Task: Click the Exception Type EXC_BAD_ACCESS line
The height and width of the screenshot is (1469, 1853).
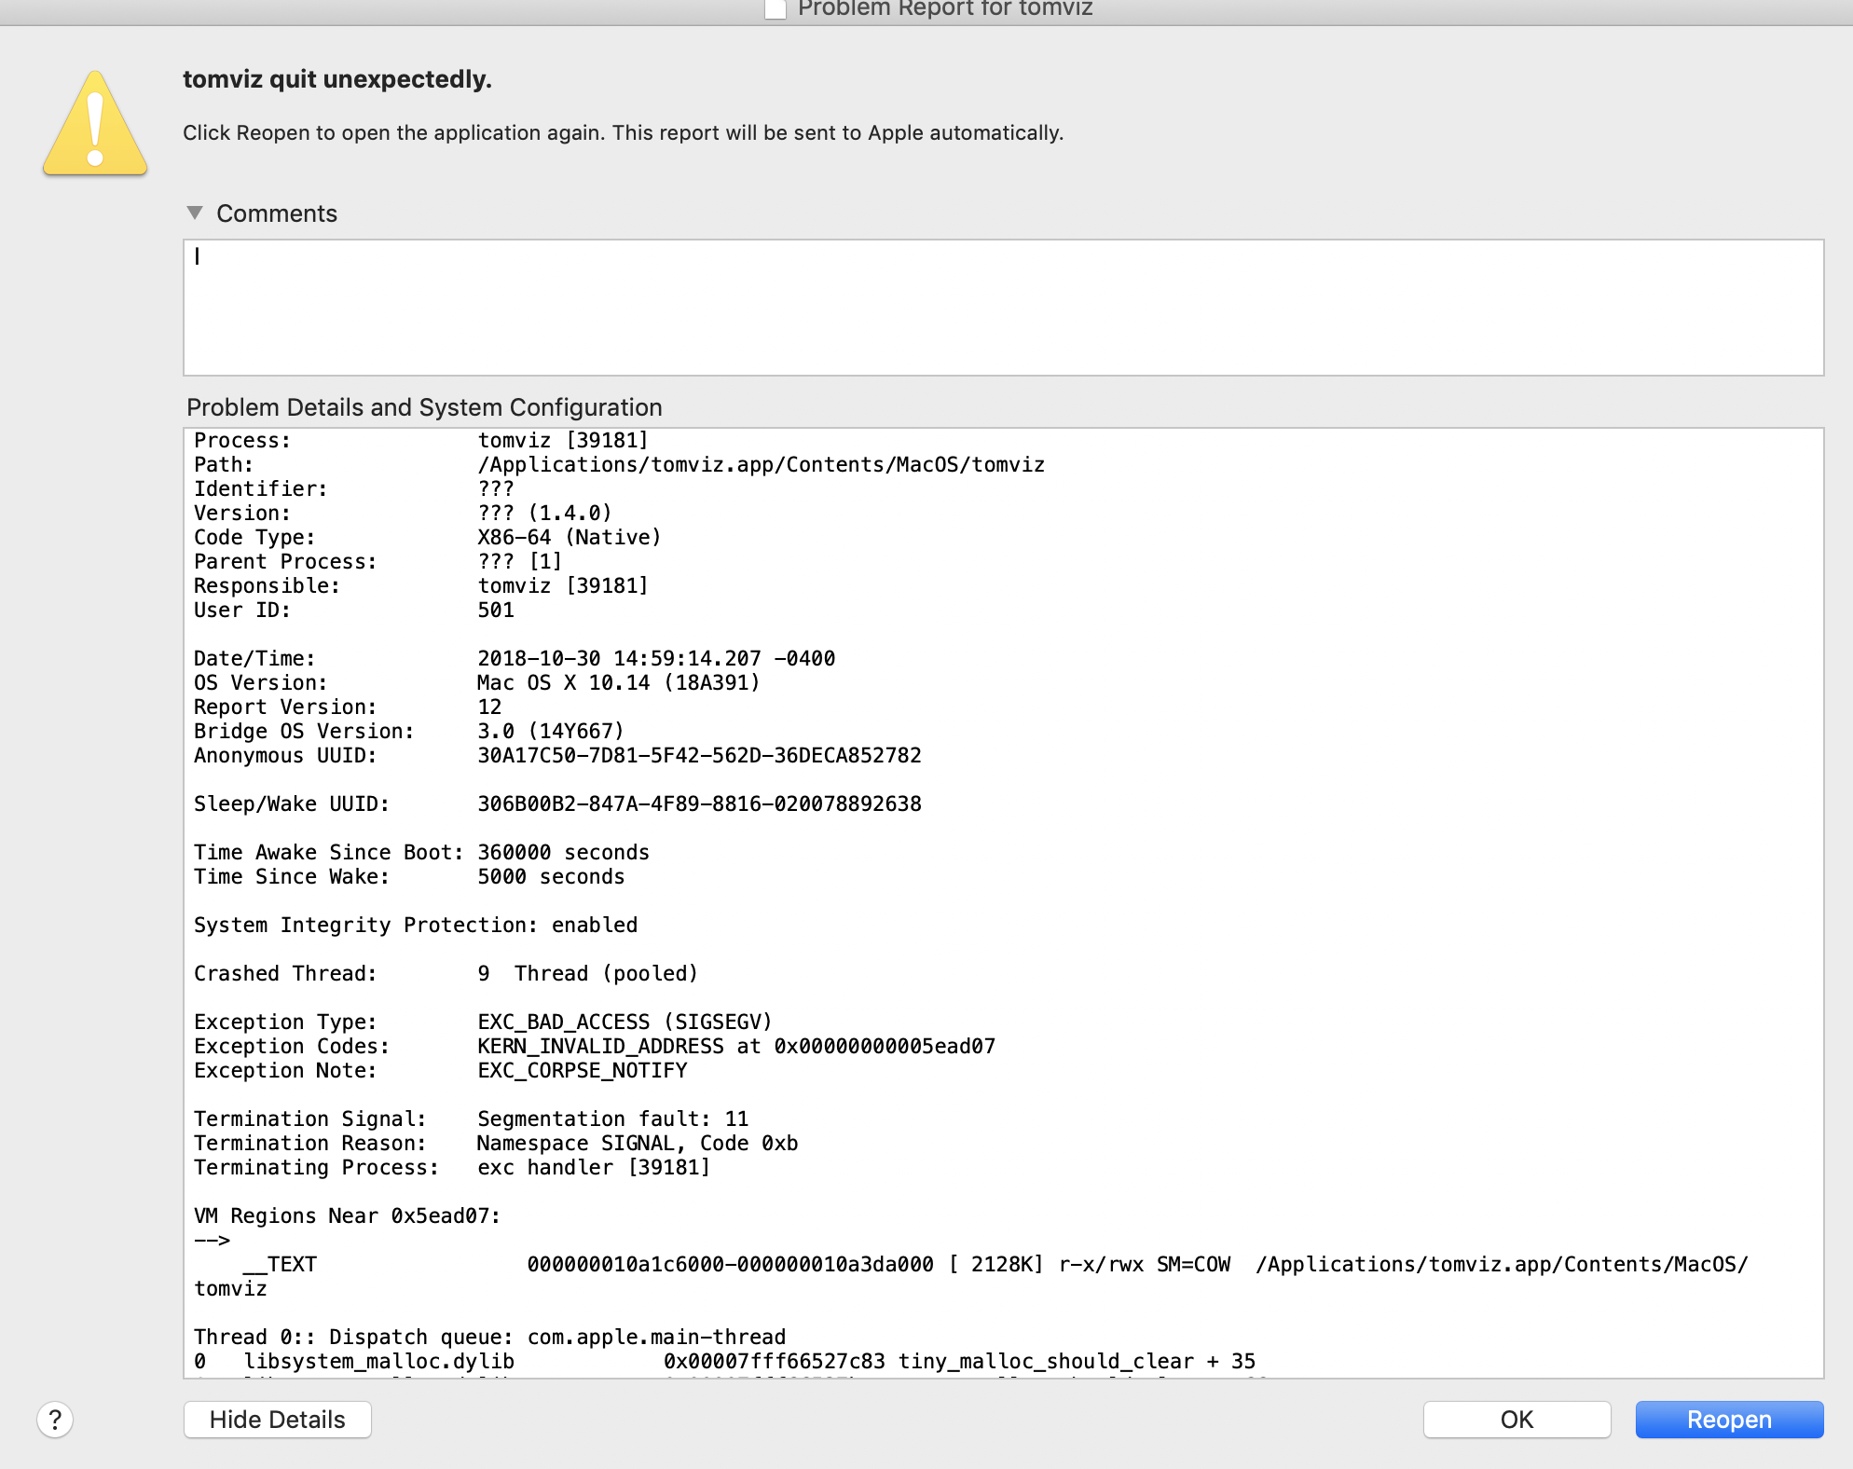Action: click(483, 1022)
